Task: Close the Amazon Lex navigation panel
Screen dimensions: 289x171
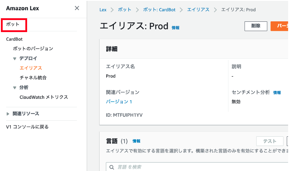Action: pyautogui.click(x=77, y=8)
